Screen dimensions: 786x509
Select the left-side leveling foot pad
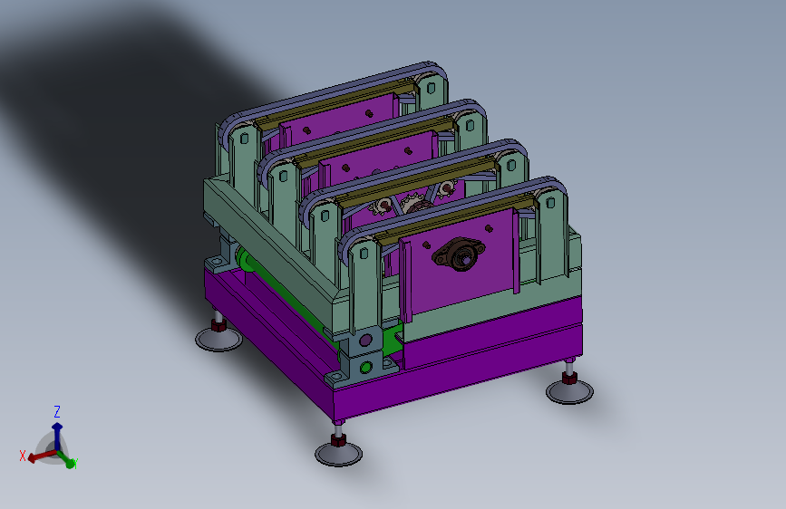[x=218, y=340]
